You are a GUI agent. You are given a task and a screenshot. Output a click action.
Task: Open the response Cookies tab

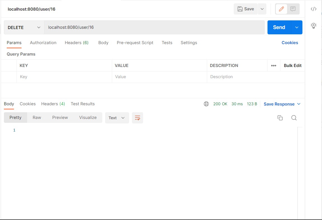click(27, 104)
